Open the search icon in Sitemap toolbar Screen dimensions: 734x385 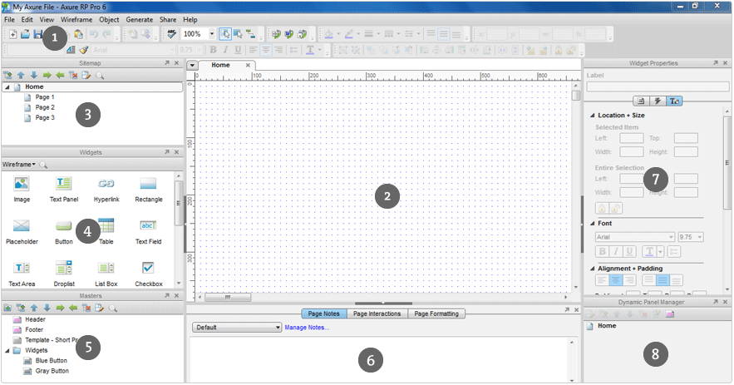[100, 75]
